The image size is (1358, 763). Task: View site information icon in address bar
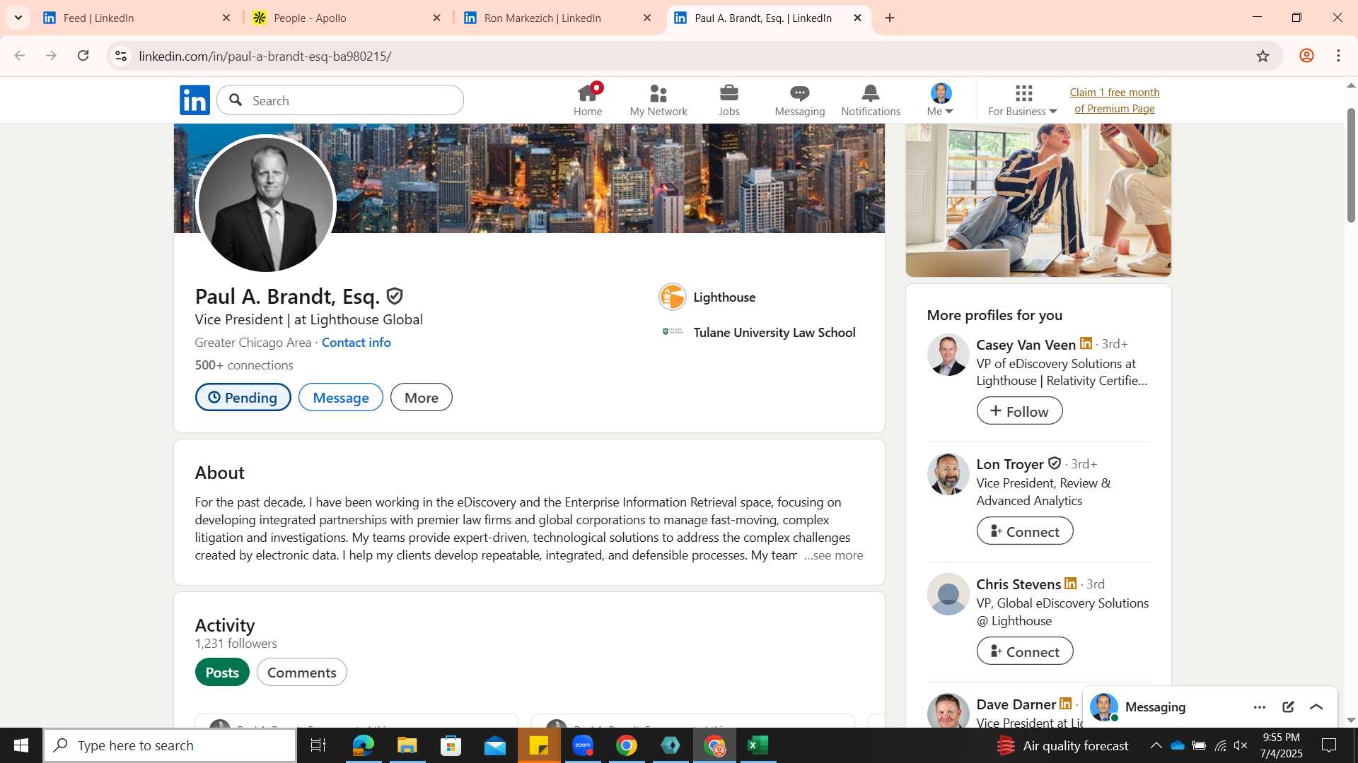pos(121,56)
